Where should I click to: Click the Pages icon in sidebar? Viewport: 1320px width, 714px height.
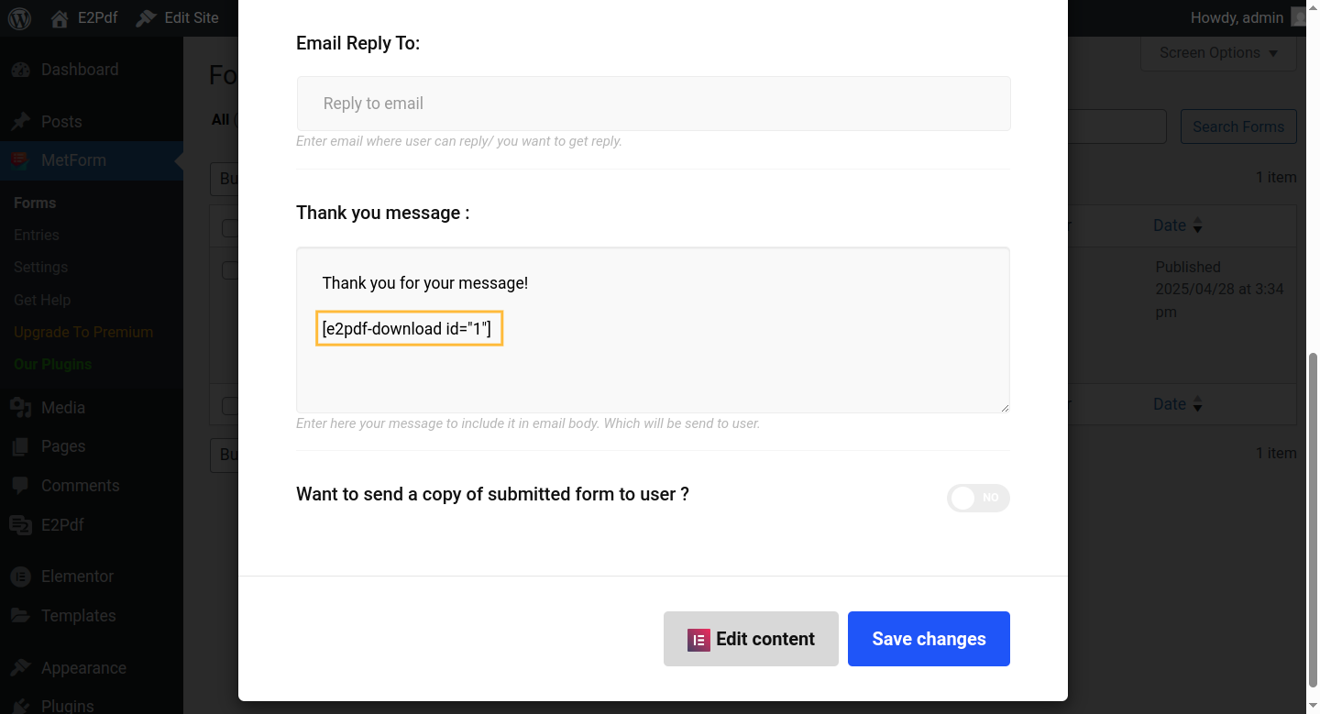point(20,446)
